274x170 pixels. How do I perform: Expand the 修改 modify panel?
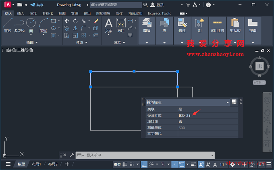click(x=82, y=42)
